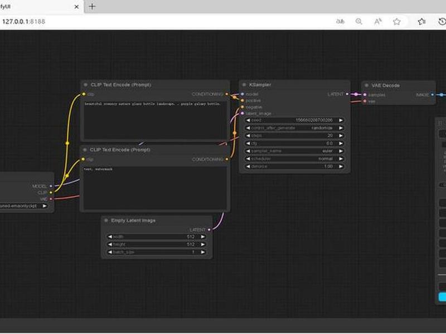
Task: Click the KSampler positive input port
Action: pyautogui.click(x=243, y=101)
